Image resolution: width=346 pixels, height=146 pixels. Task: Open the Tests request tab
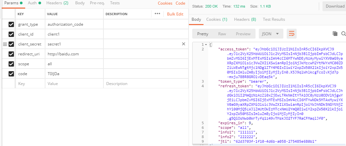115,3
